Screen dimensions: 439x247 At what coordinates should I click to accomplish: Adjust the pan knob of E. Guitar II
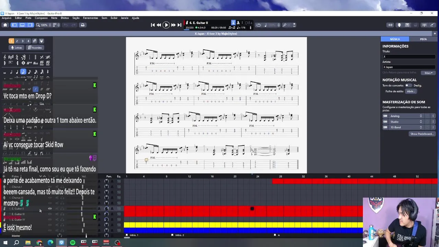tap(106, 209)
